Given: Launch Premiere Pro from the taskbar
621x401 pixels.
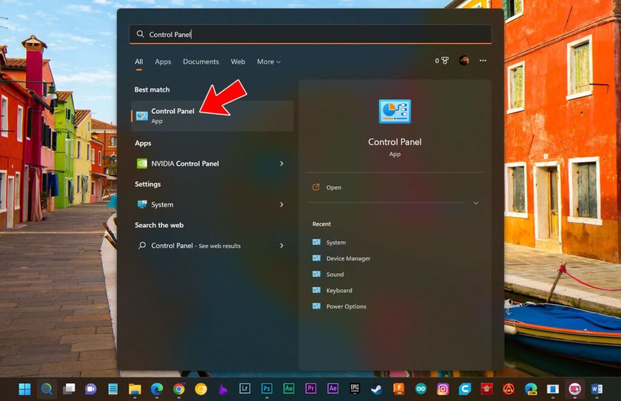Looking at the screenshot, I should click(x=310, y=389).
